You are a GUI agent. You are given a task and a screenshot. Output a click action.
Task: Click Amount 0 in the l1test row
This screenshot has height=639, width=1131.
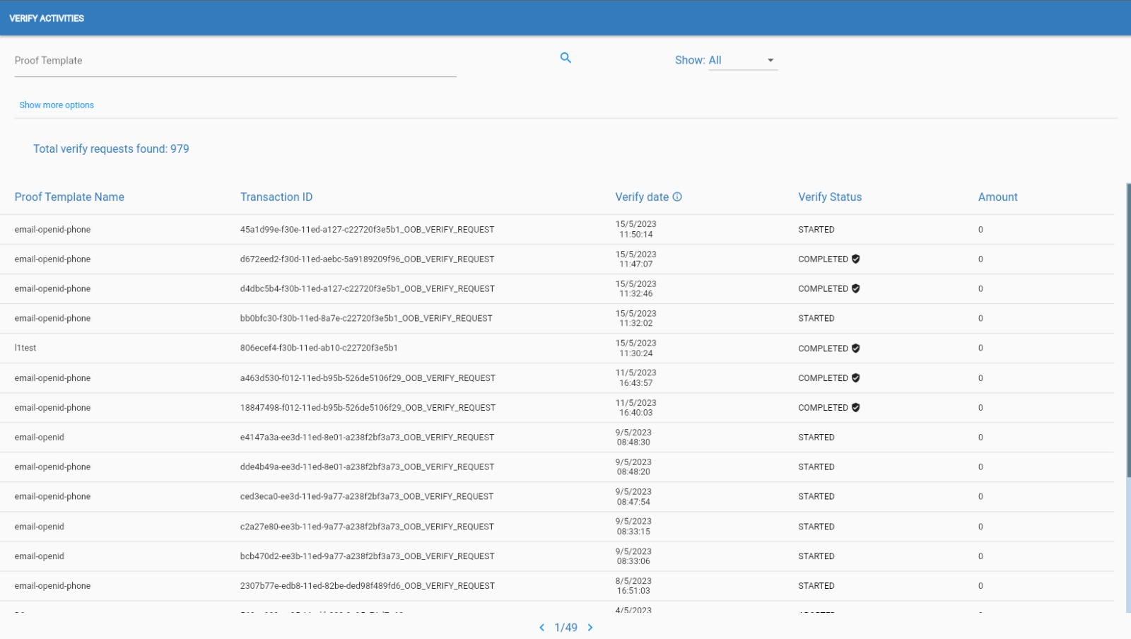click(980, 348)
